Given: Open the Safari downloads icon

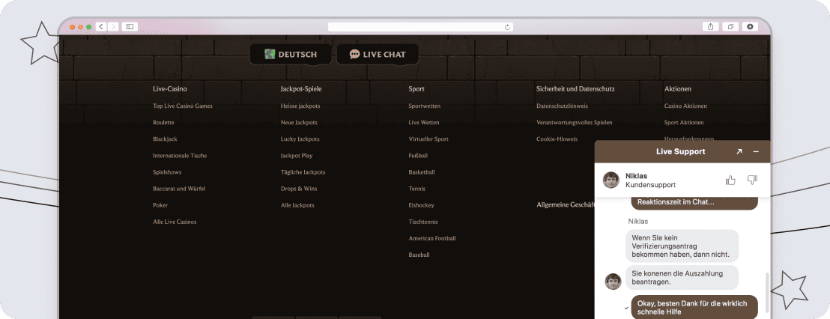Looking at the screenshot, I should pyautogui.click(x=750, y=26).
